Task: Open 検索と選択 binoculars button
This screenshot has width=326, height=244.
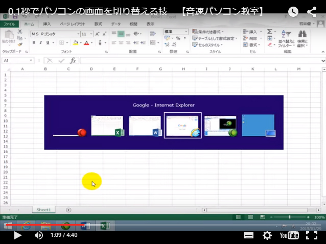Action: [302, 39]
